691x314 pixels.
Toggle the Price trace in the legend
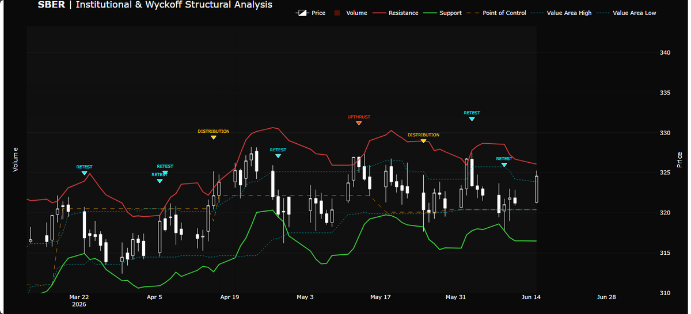pyautogui.click(x=311, y=13)
